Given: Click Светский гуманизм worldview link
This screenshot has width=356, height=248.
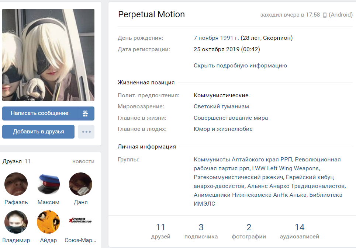Looking at the screenshot, I should point(221,106).
